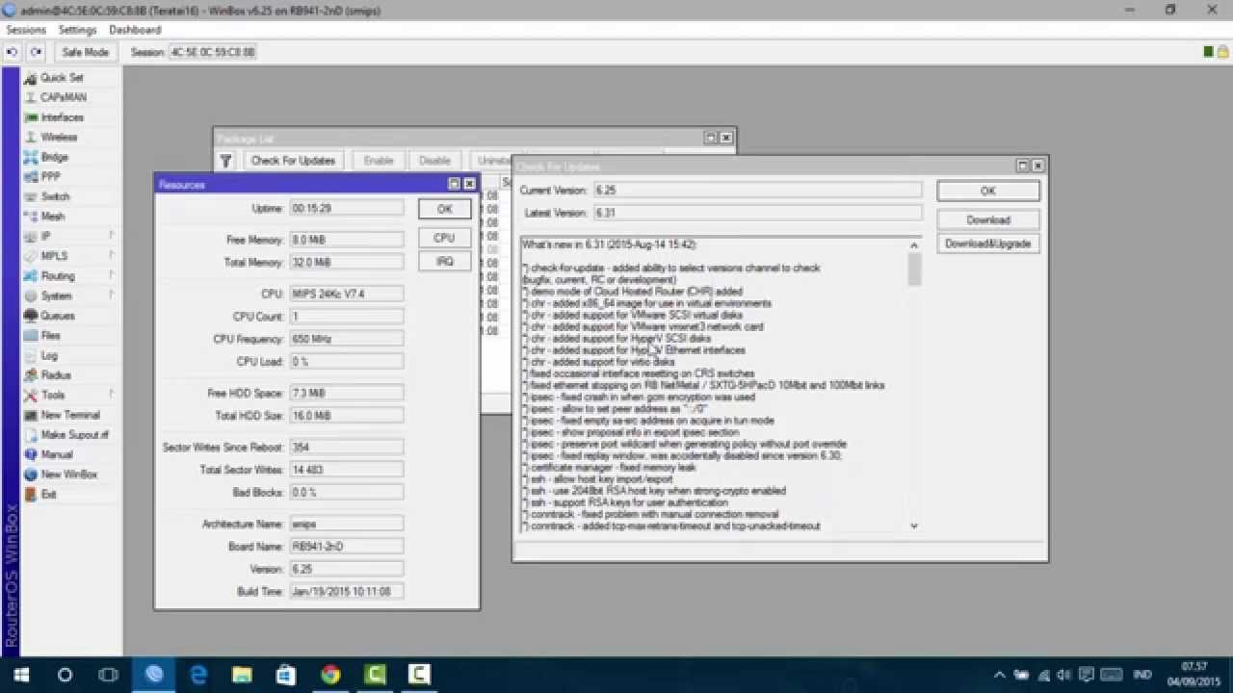Open the Manual link
Screen dimensions: 1233x693
coord(56,454)
